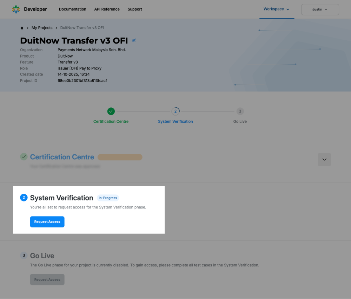Click the Developer portal logo icon
The image size is (351, 299).
pos(16,9)
